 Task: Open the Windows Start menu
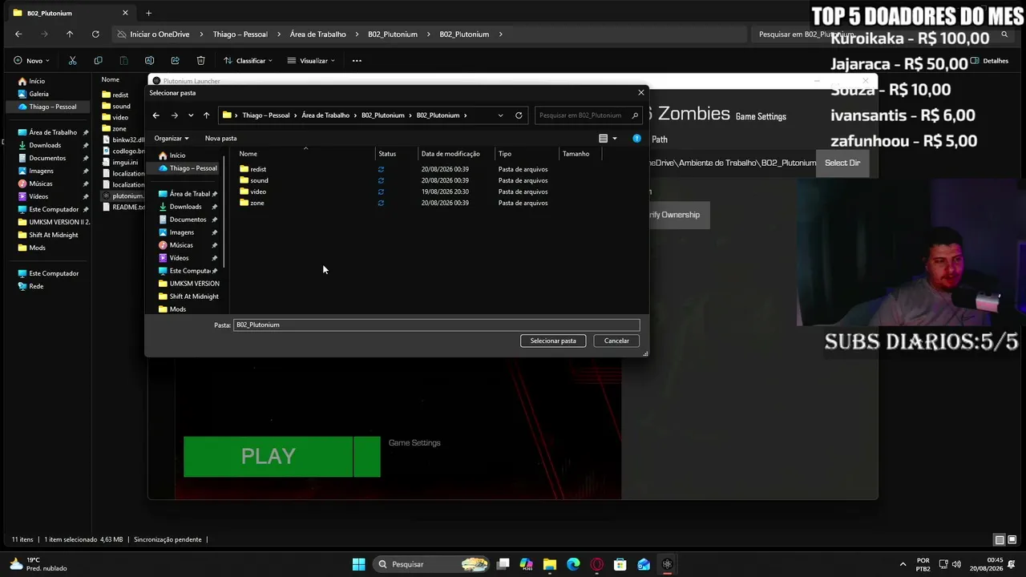[x=359, y=564]
